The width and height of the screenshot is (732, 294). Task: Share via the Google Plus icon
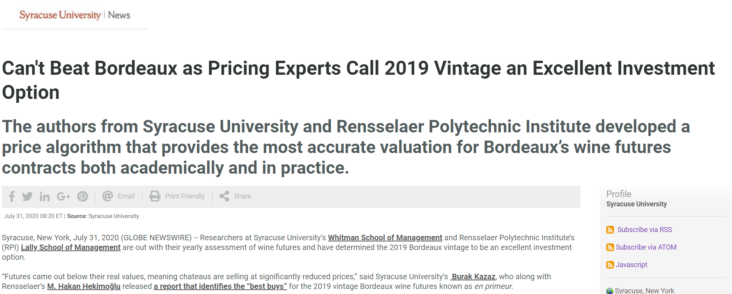[x=63, y=197]
